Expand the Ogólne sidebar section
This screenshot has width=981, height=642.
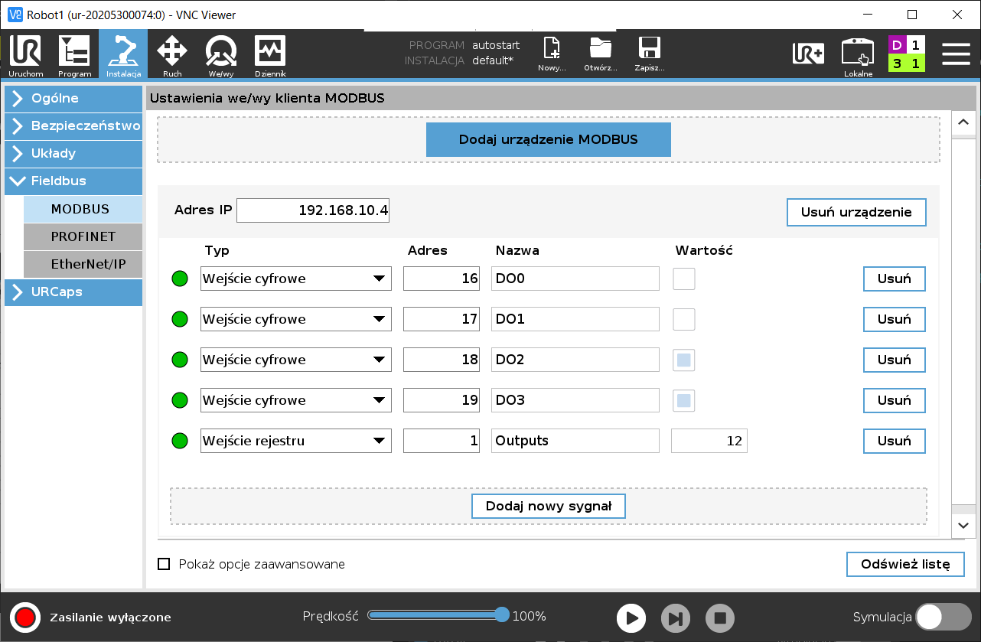[x=73, y=99]
